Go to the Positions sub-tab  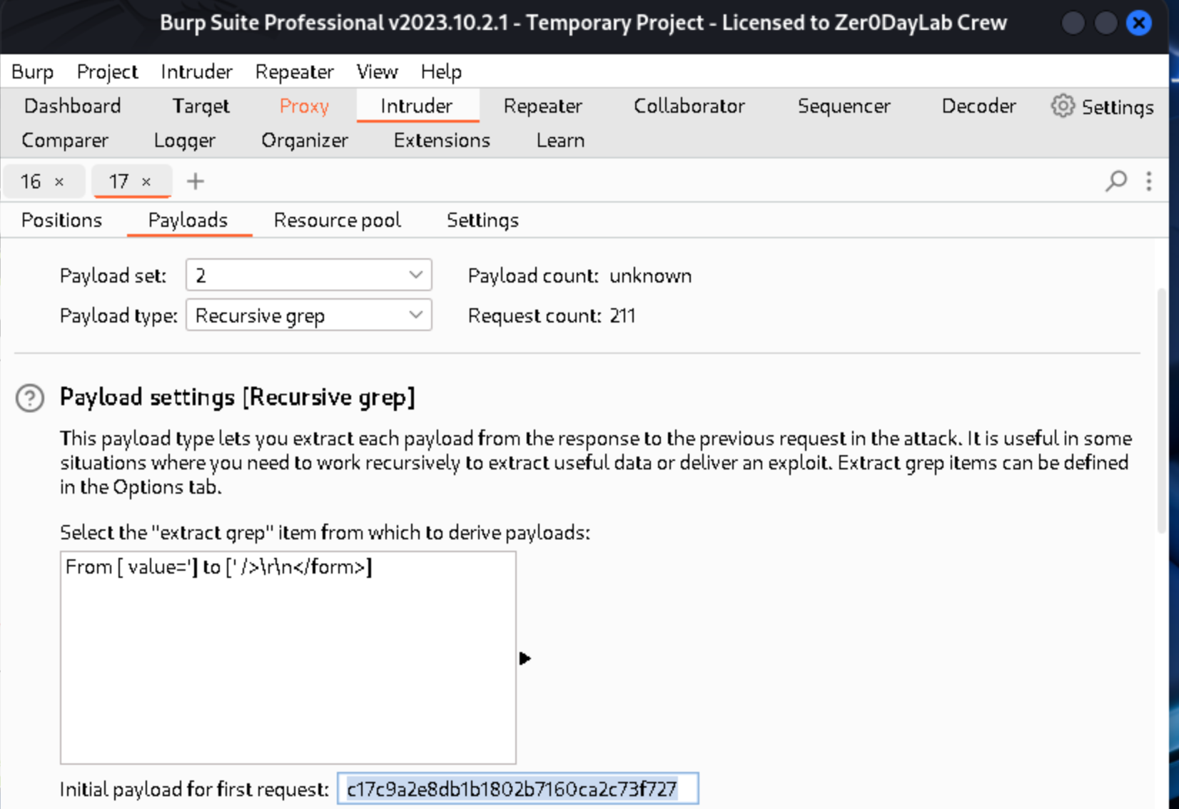[x=61, y=220]
